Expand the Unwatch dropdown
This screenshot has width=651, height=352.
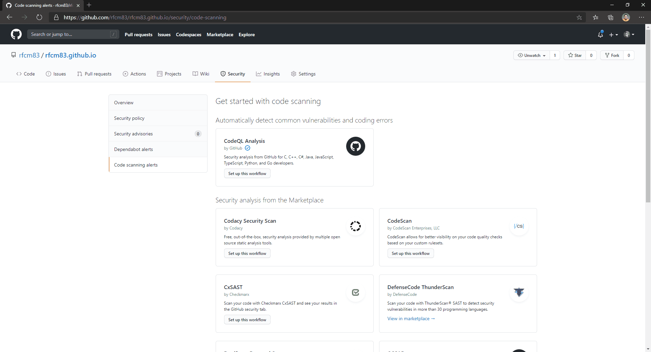532,55
